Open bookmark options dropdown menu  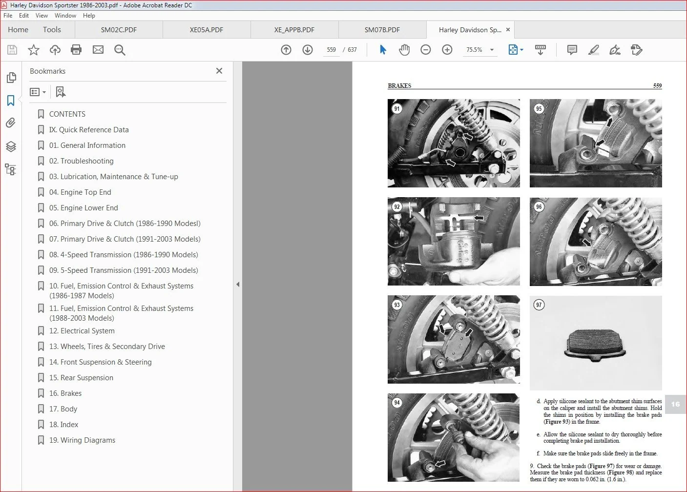(x=38, y=92)
